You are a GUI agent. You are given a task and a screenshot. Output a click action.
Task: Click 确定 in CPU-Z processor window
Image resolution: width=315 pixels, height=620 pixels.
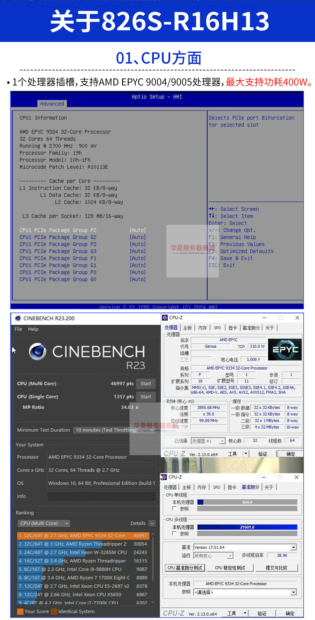pos(290,454)
